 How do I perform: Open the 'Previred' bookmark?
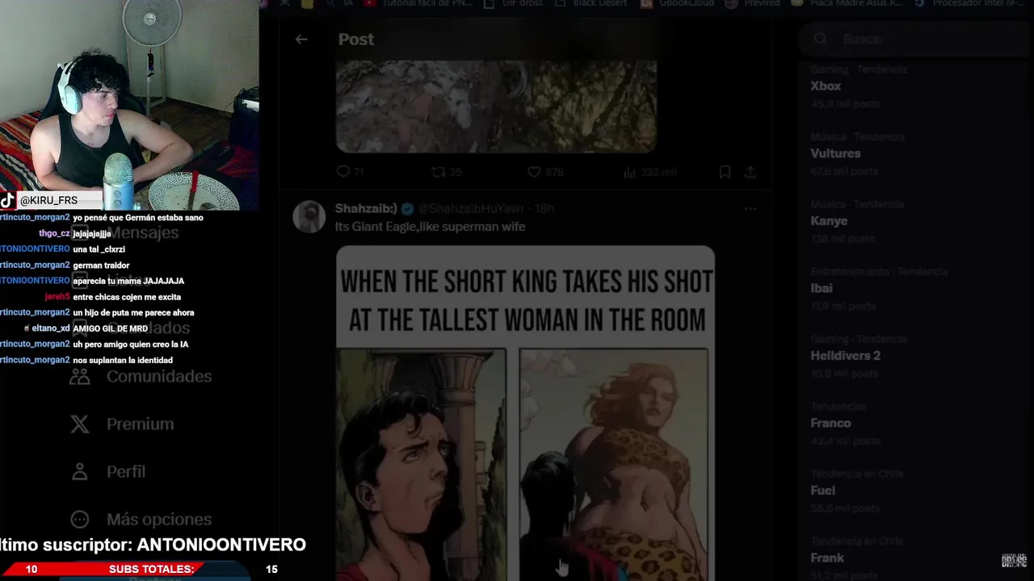pos(754,4)
